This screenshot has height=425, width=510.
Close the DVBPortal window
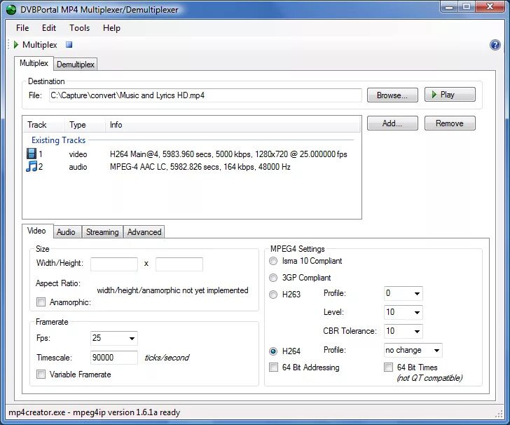(x=490, y=7)
